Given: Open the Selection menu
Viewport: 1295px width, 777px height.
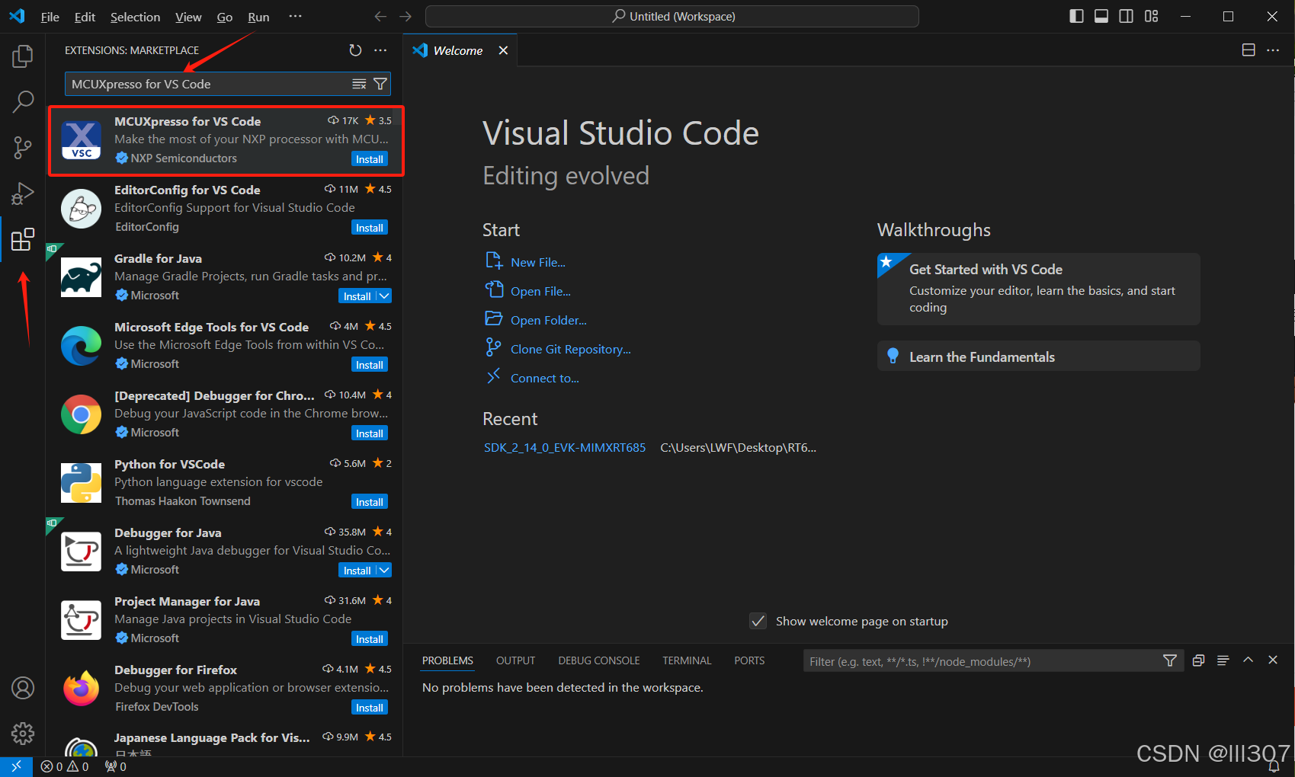Looking at the screenshot, I should [x=135, y=17].
